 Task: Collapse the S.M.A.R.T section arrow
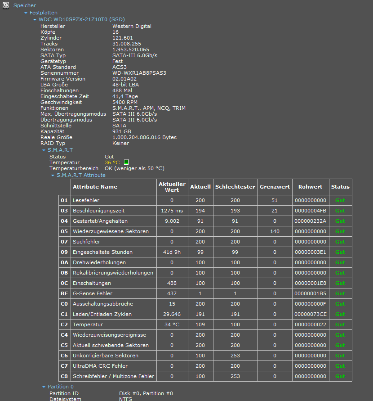point(44,150)
